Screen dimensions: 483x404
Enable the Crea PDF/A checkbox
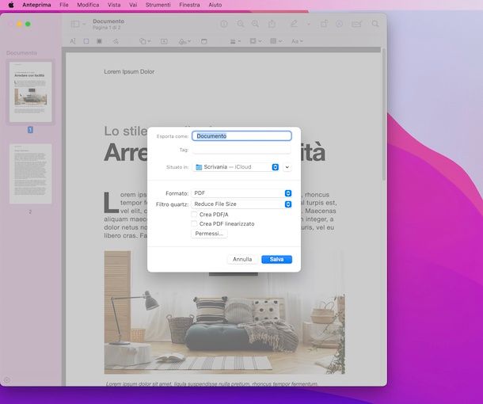pos(194,214)
